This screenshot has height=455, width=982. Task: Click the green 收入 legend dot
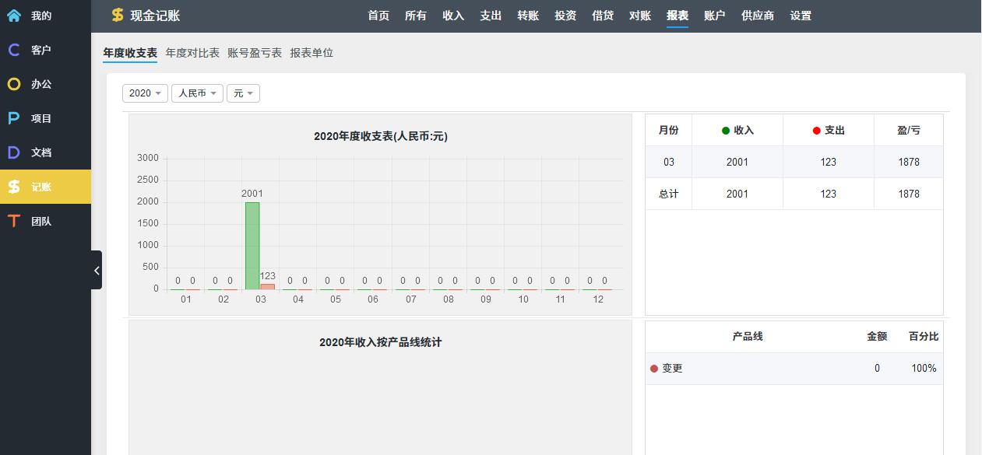[726, 131]
